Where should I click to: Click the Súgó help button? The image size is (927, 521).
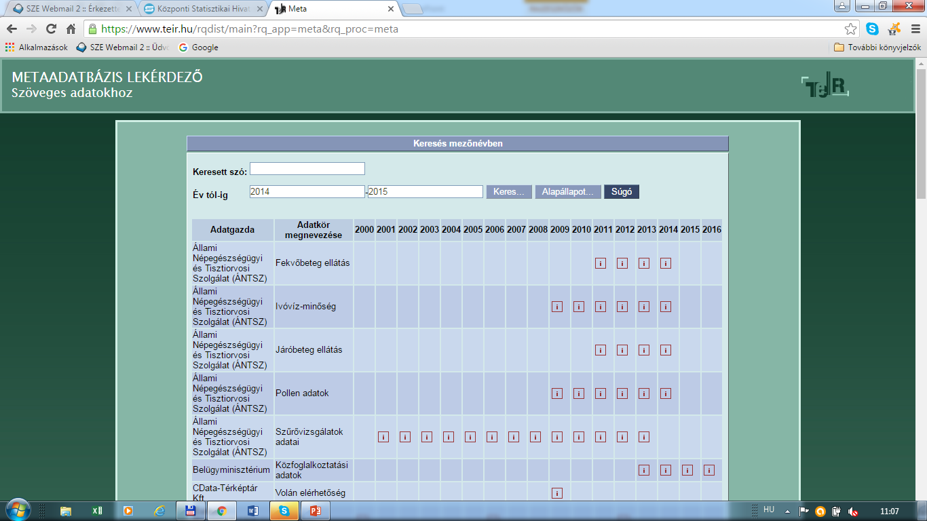click(x=622, y=192)
